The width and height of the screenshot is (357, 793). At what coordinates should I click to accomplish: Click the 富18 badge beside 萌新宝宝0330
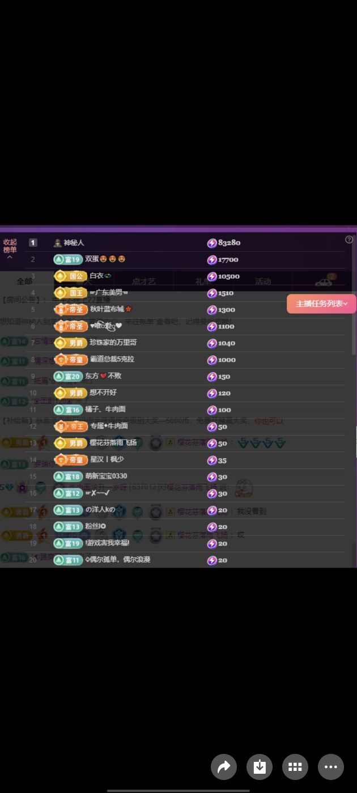click(x=67, y=476)
